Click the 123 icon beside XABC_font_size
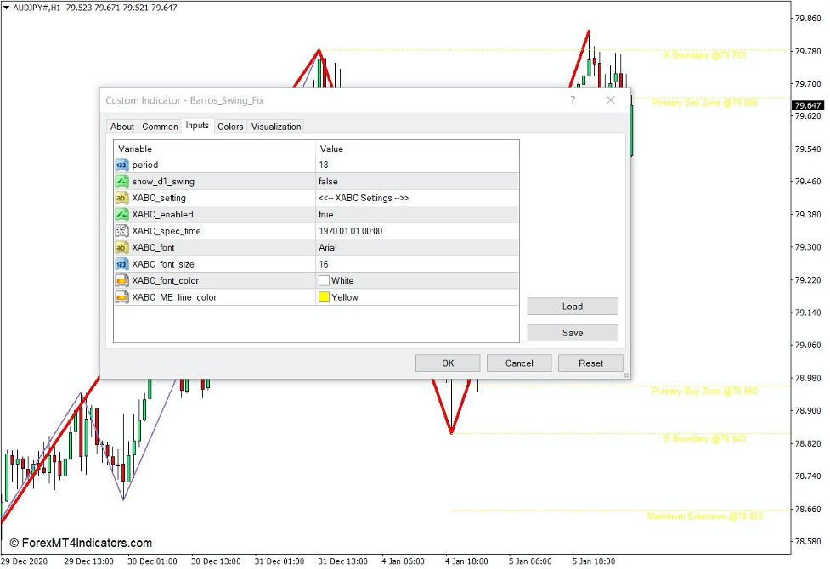Image resolution: width=830 pixels, height=569 pixels. click(121, 264)
